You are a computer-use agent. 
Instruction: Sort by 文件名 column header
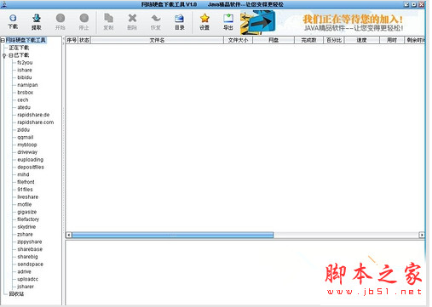[x=157, y=40]
